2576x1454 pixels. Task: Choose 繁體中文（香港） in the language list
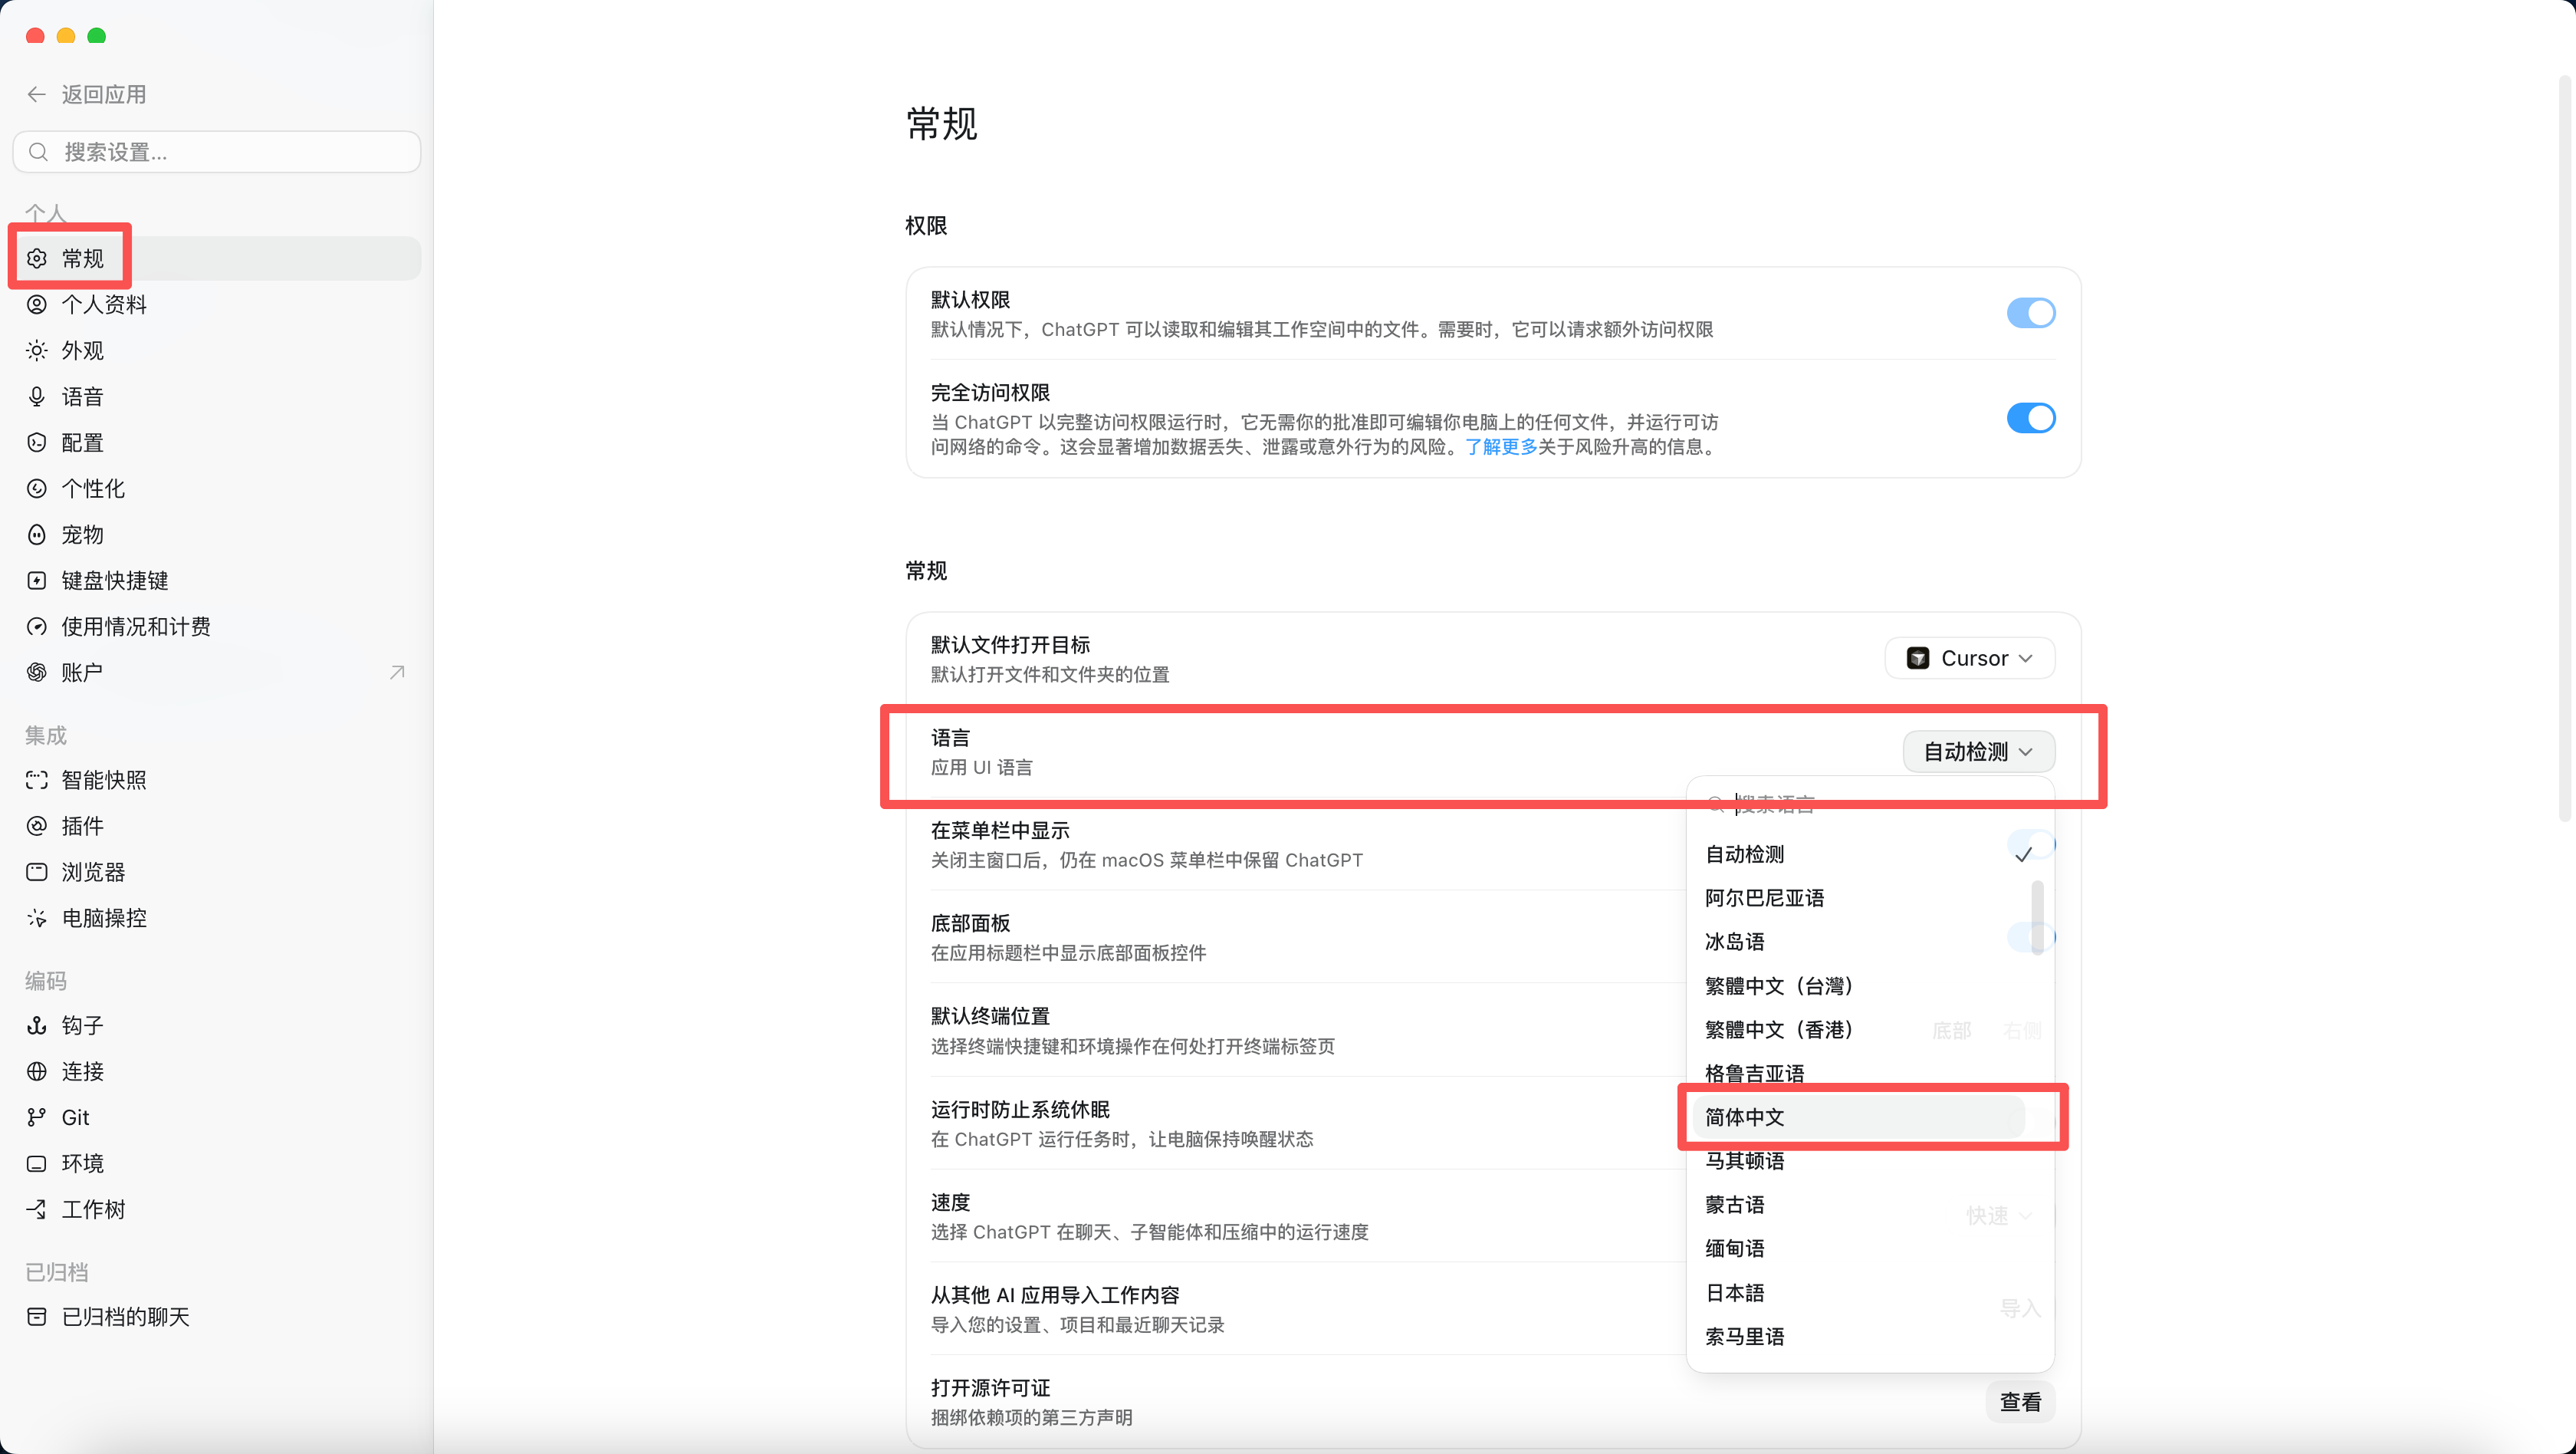pyautogui.click(x=1860, y=1030)
